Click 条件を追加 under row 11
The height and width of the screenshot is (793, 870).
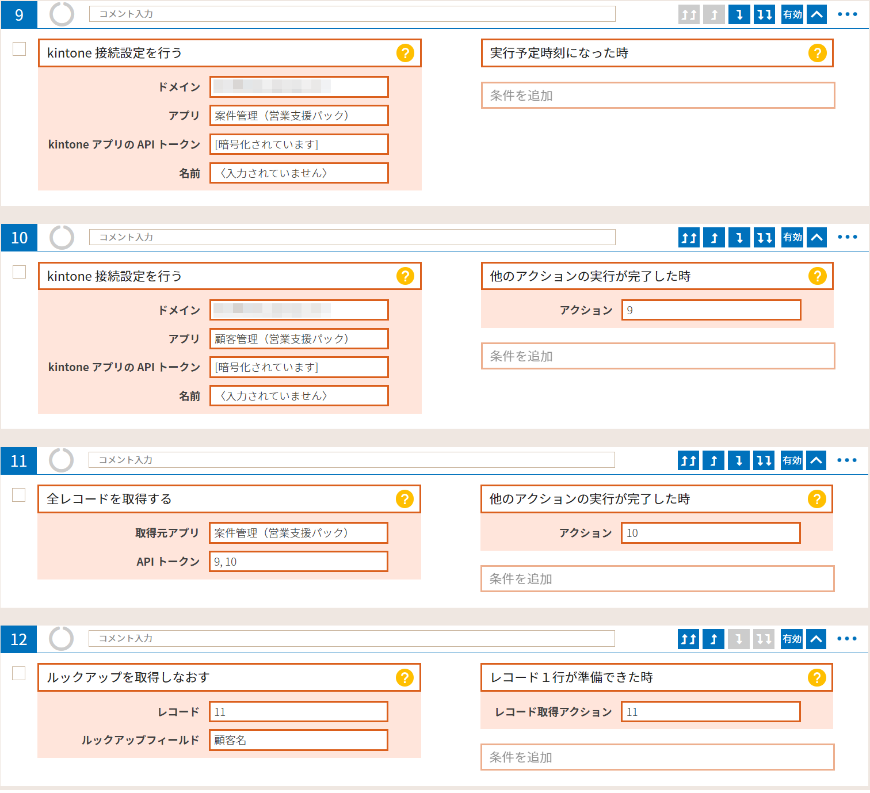tap(658, 579)
